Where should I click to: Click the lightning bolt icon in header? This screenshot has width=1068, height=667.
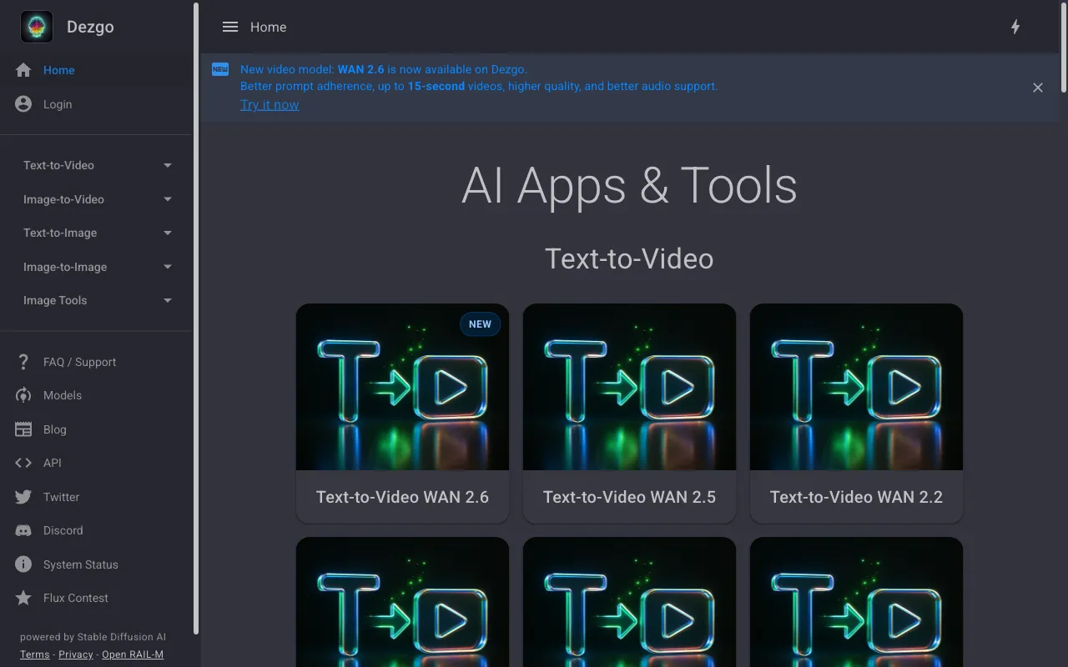tap(1015, 27)
